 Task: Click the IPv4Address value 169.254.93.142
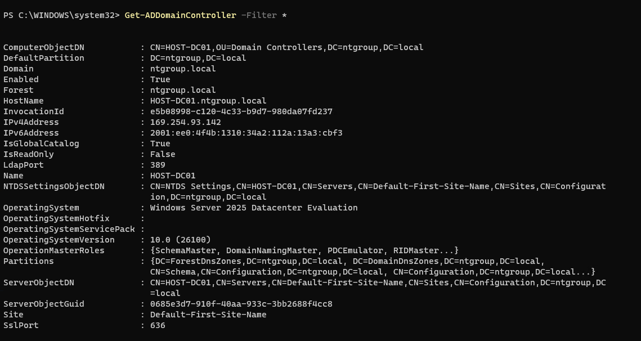point(185,122)
